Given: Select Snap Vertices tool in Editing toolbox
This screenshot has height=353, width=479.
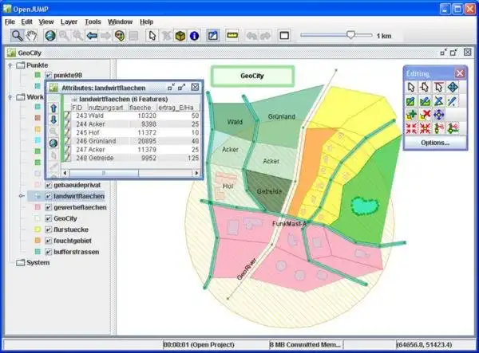Looking at the screenshot, I should [411, 128].
